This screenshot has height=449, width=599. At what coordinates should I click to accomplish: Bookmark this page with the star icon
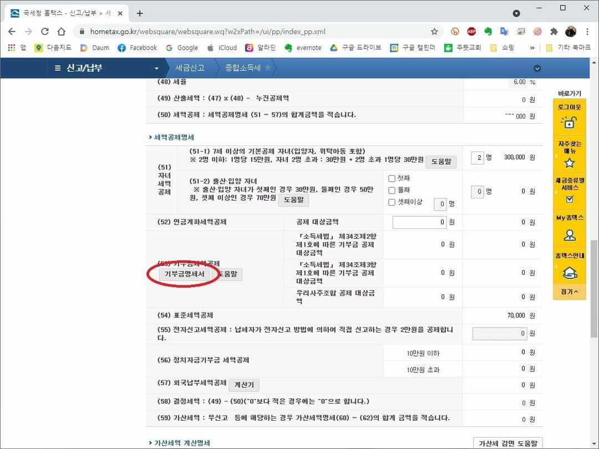coord(434,32)
